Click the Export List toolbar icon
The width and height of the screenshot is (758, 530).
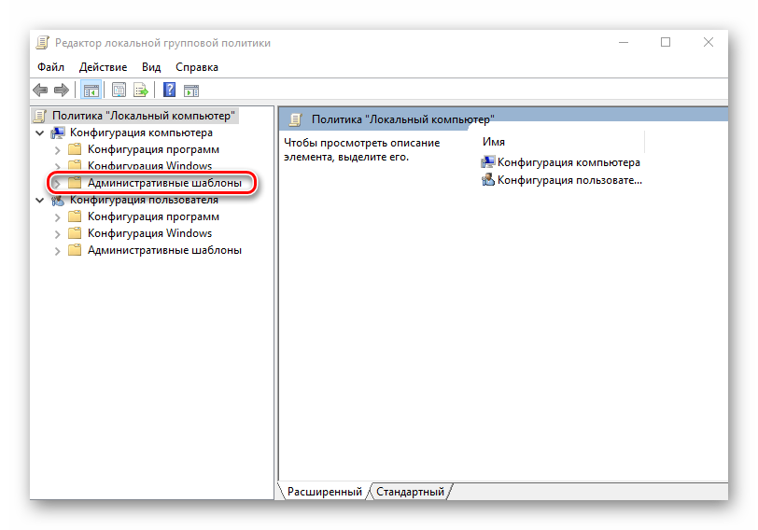140,91
